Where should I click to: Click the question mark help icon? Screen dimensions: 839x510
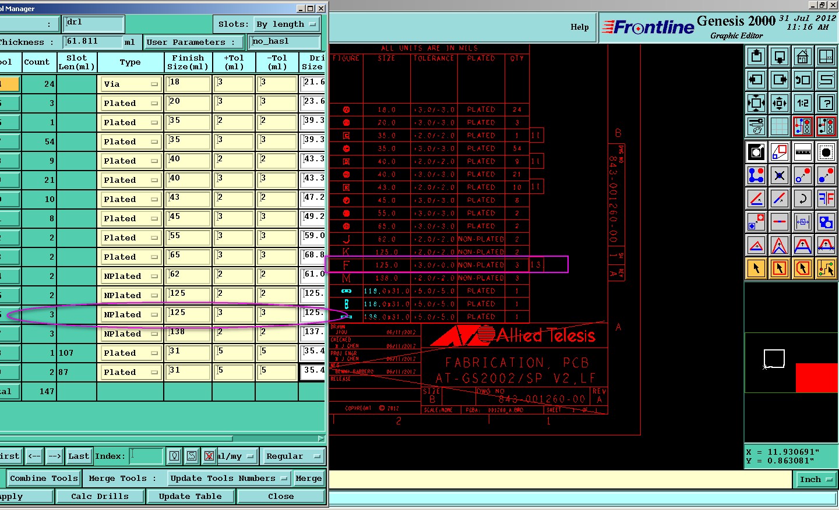pos(826,103)
